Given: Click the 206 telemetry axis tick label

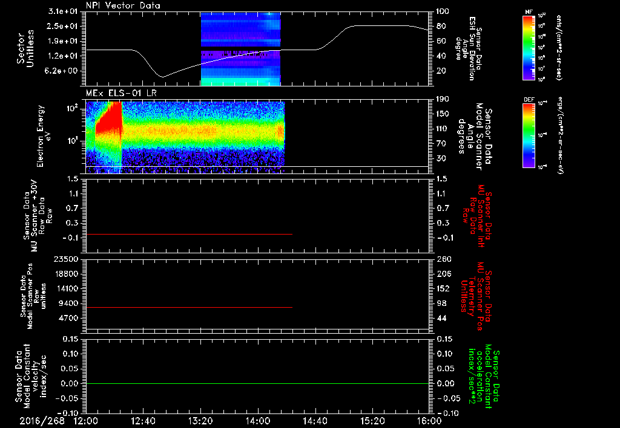Looking at the screenshot, I should 444,274.
